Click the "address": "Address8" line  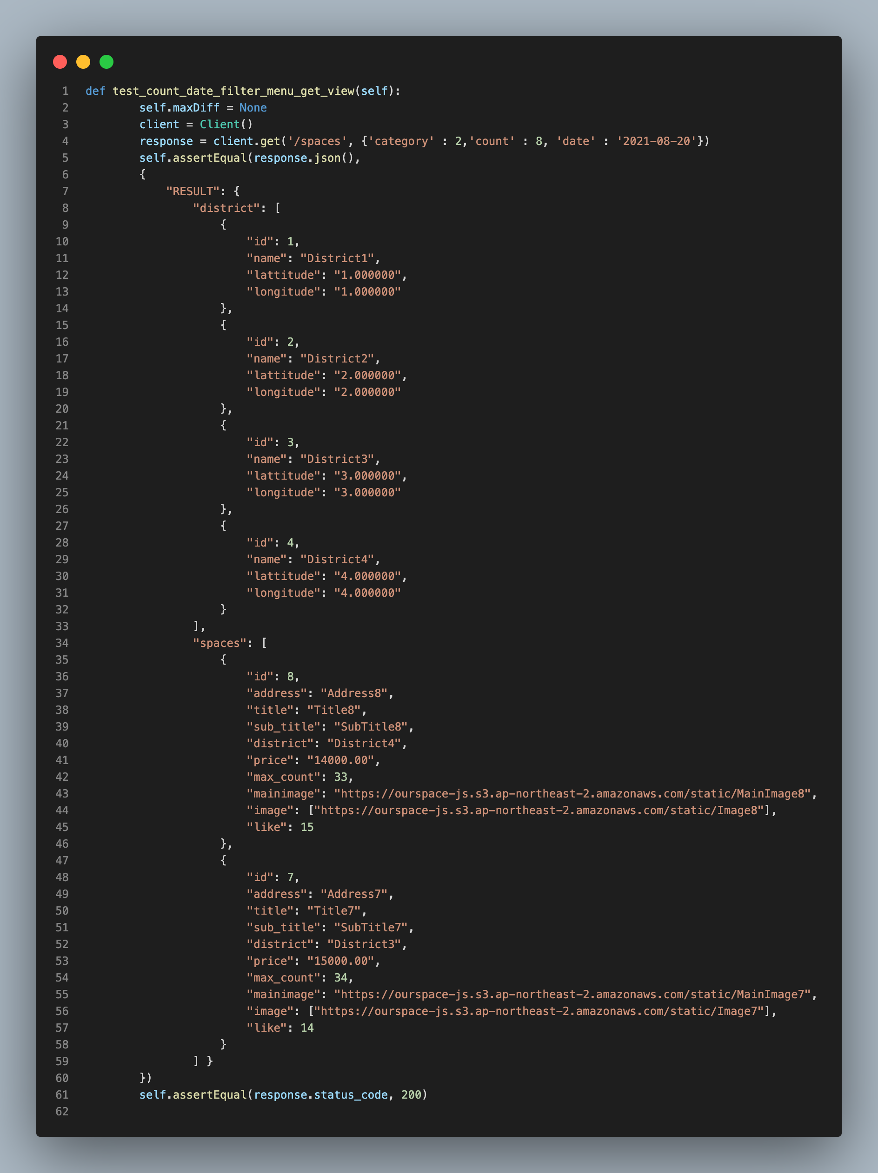coord(320,693)
